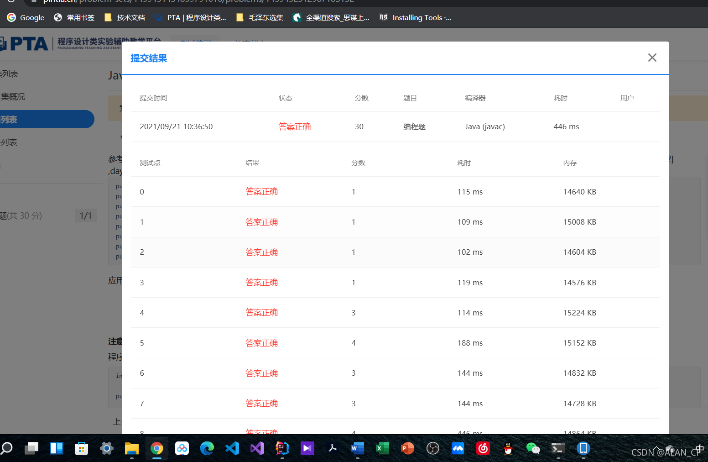This screenshot has width=708, height=462.
Task: Open OBS Studio from the taskbar
Action: 432,448
